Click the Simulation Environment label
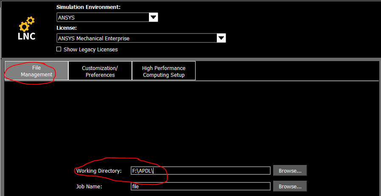This screenshot has height=196, width=381. click(88, 7)
